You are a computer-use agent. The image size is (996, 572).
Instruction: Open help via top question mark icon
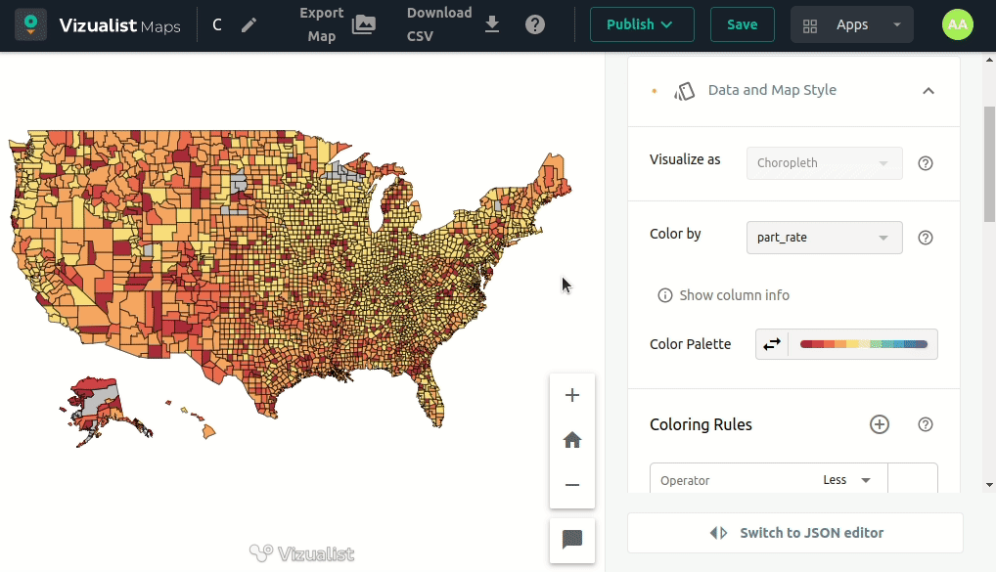(535, 24)
